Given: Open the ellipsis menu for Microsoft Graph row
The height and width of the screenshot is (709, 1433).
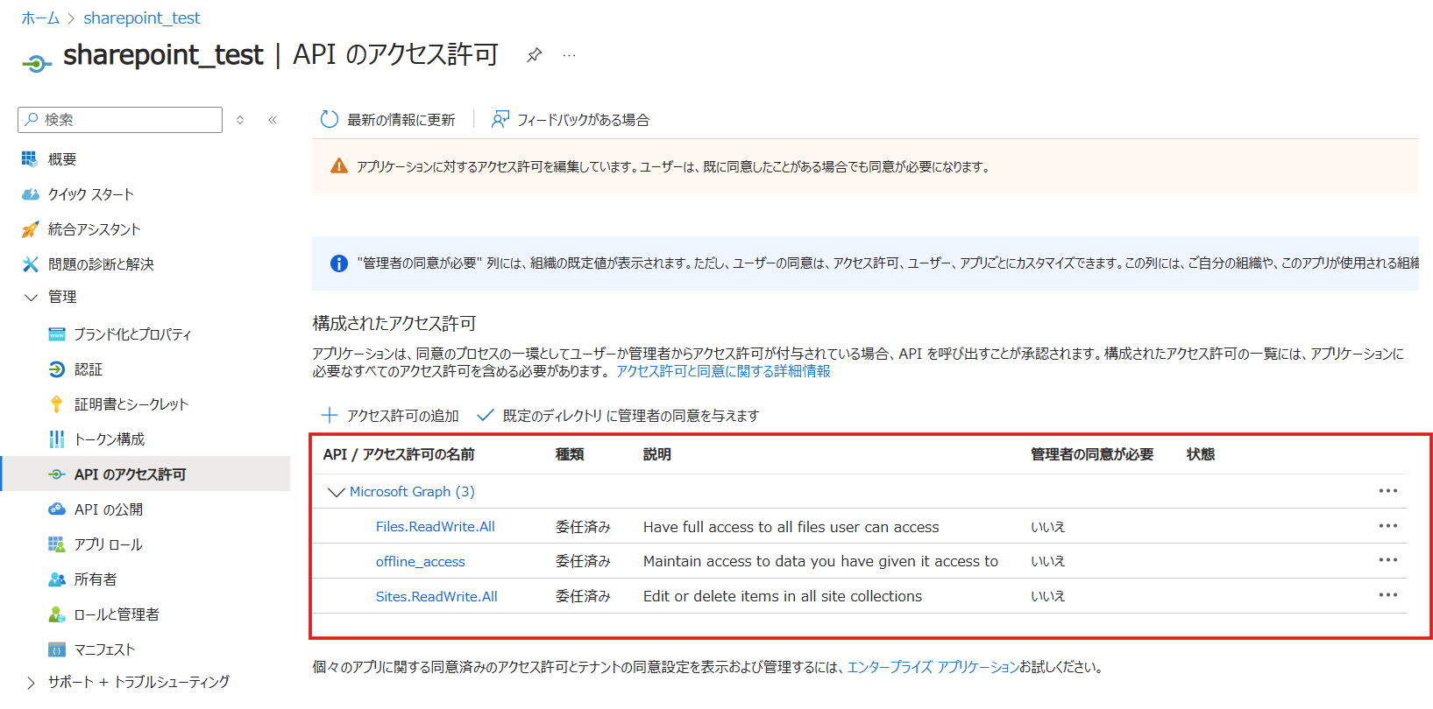Looking at the screenshot, I should [x=1387, y=491].
